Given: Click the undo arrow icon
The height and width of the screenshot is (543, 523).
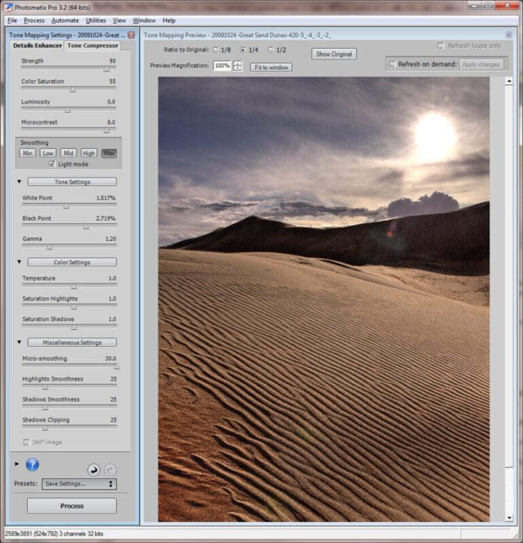Looking at the screenshot, I should 94,470.
